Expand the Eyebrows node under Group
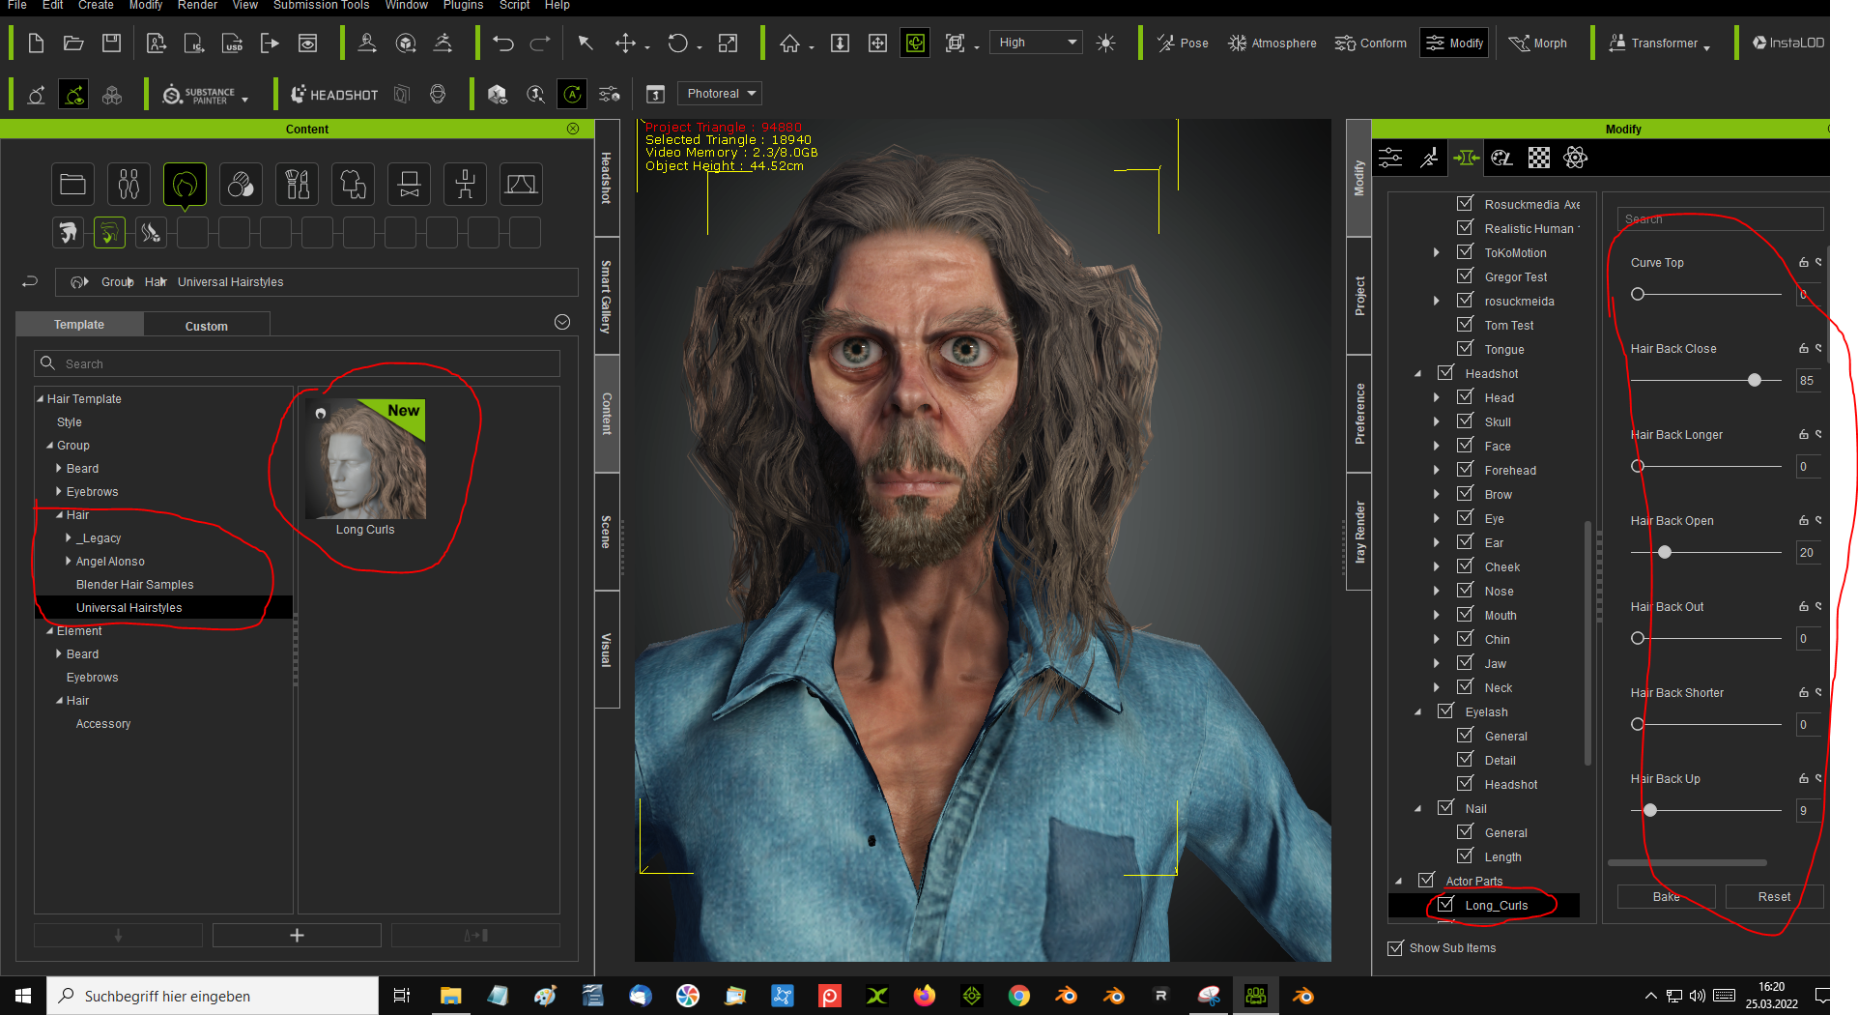Screen dimensions: 1858x1015 59,491
